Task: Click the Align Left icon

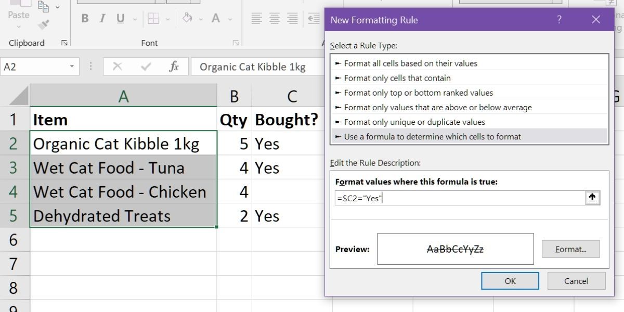Action: (256, 19)
